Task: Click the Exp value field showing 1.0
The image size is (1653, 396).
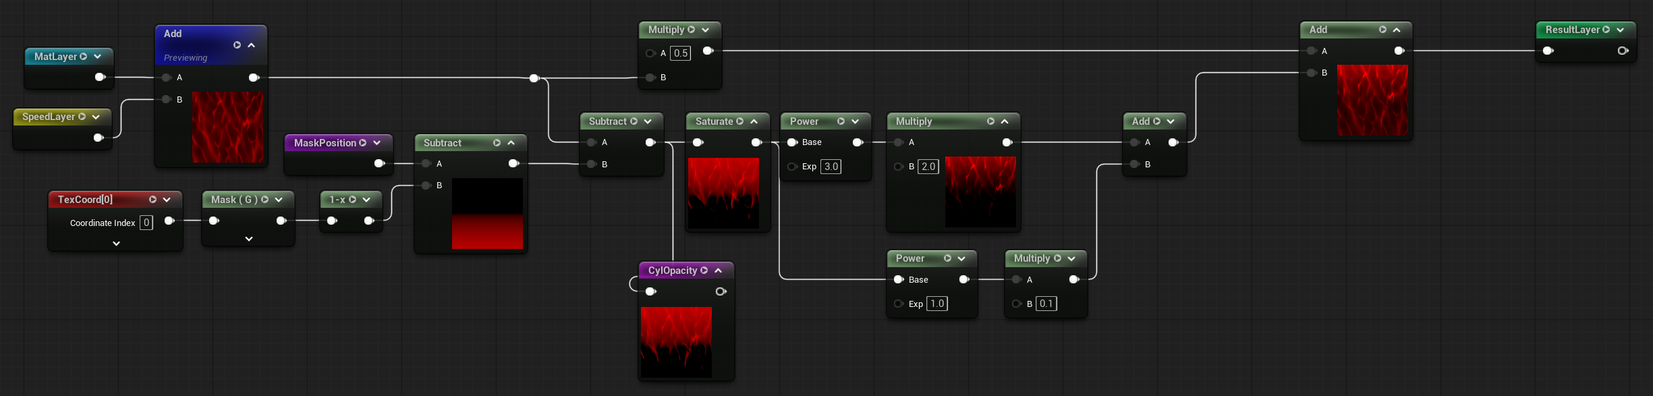Action: (x=937, y=304)
